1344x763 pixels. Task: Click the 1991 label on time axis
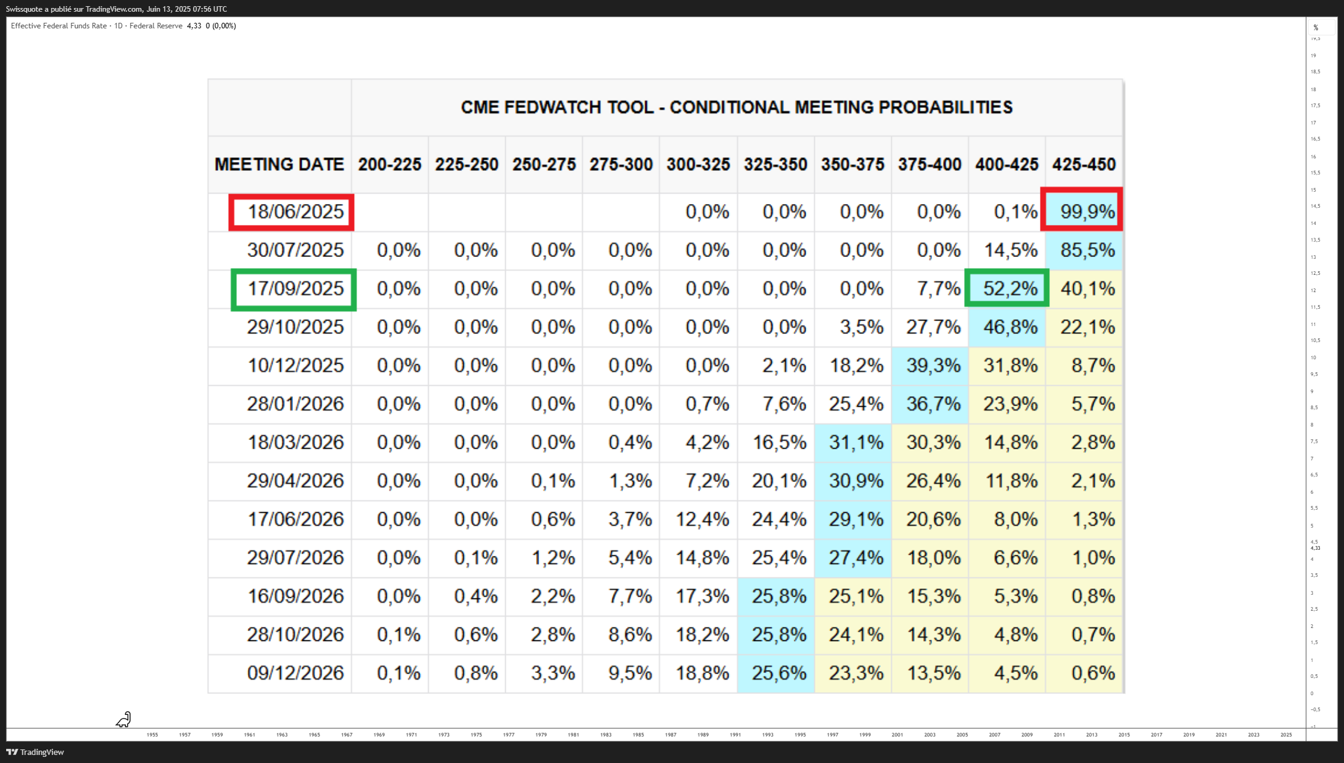point(735,735)
